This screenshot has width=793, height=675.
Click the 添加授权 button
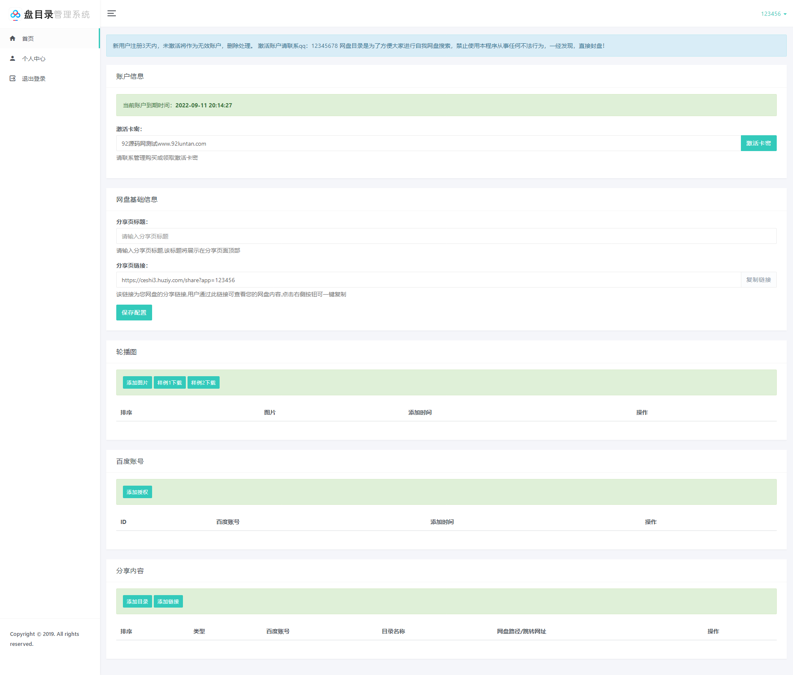click(x=137, y=492)
